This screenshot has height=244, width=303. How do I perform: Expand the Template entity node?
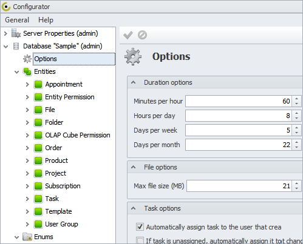[x=27, y=211]
